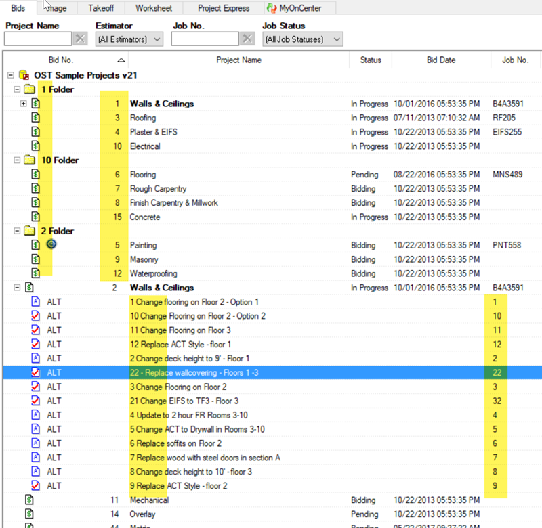Screen dimensions: 542x528
Task: Click alternate icon for Change flooring Option 1
Action: [x=36, y=301]
